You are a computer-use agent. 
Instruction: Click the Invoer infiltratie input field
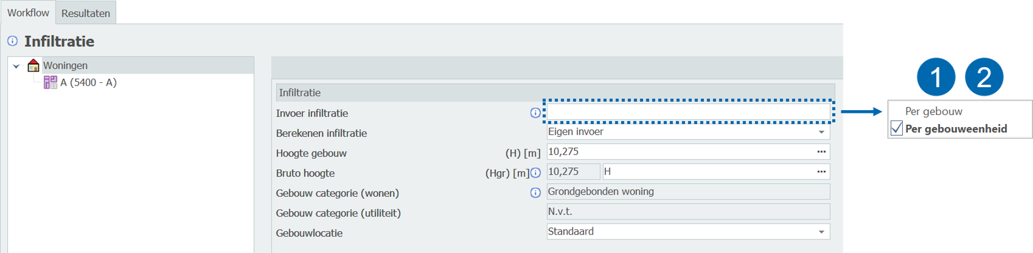point(688,112)
